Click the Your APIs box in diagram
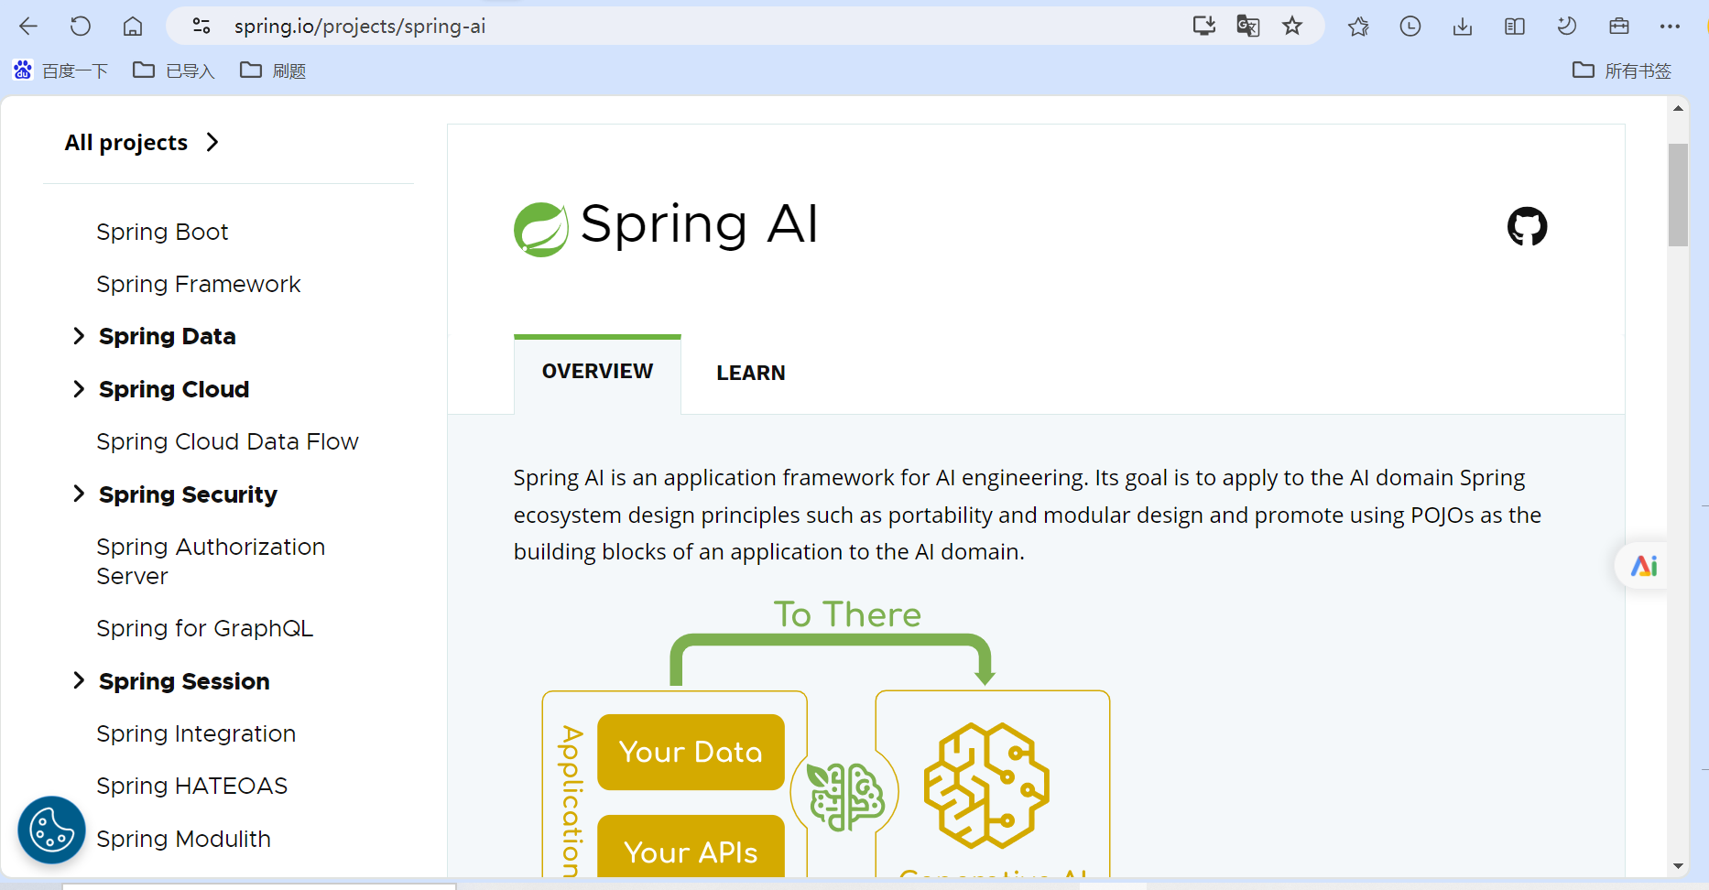This screenshot has height=890, width=1709. 691,847
